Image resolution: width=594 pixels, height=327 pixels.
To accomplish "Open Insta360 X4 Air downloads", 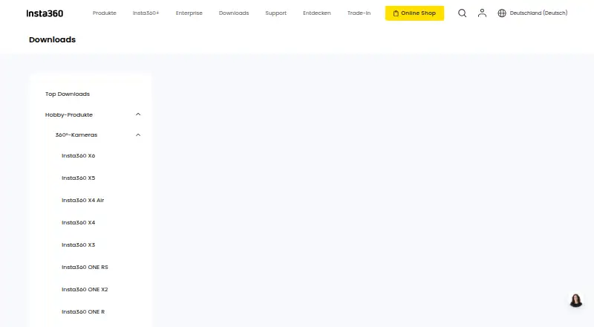I will [x=83, y=201].
